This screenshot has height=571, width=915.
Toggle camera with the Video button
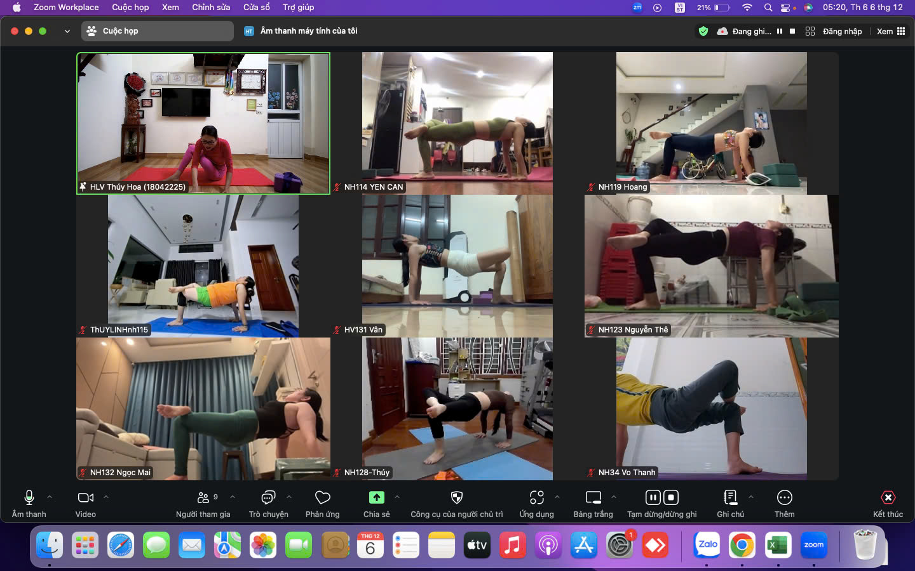85,498
